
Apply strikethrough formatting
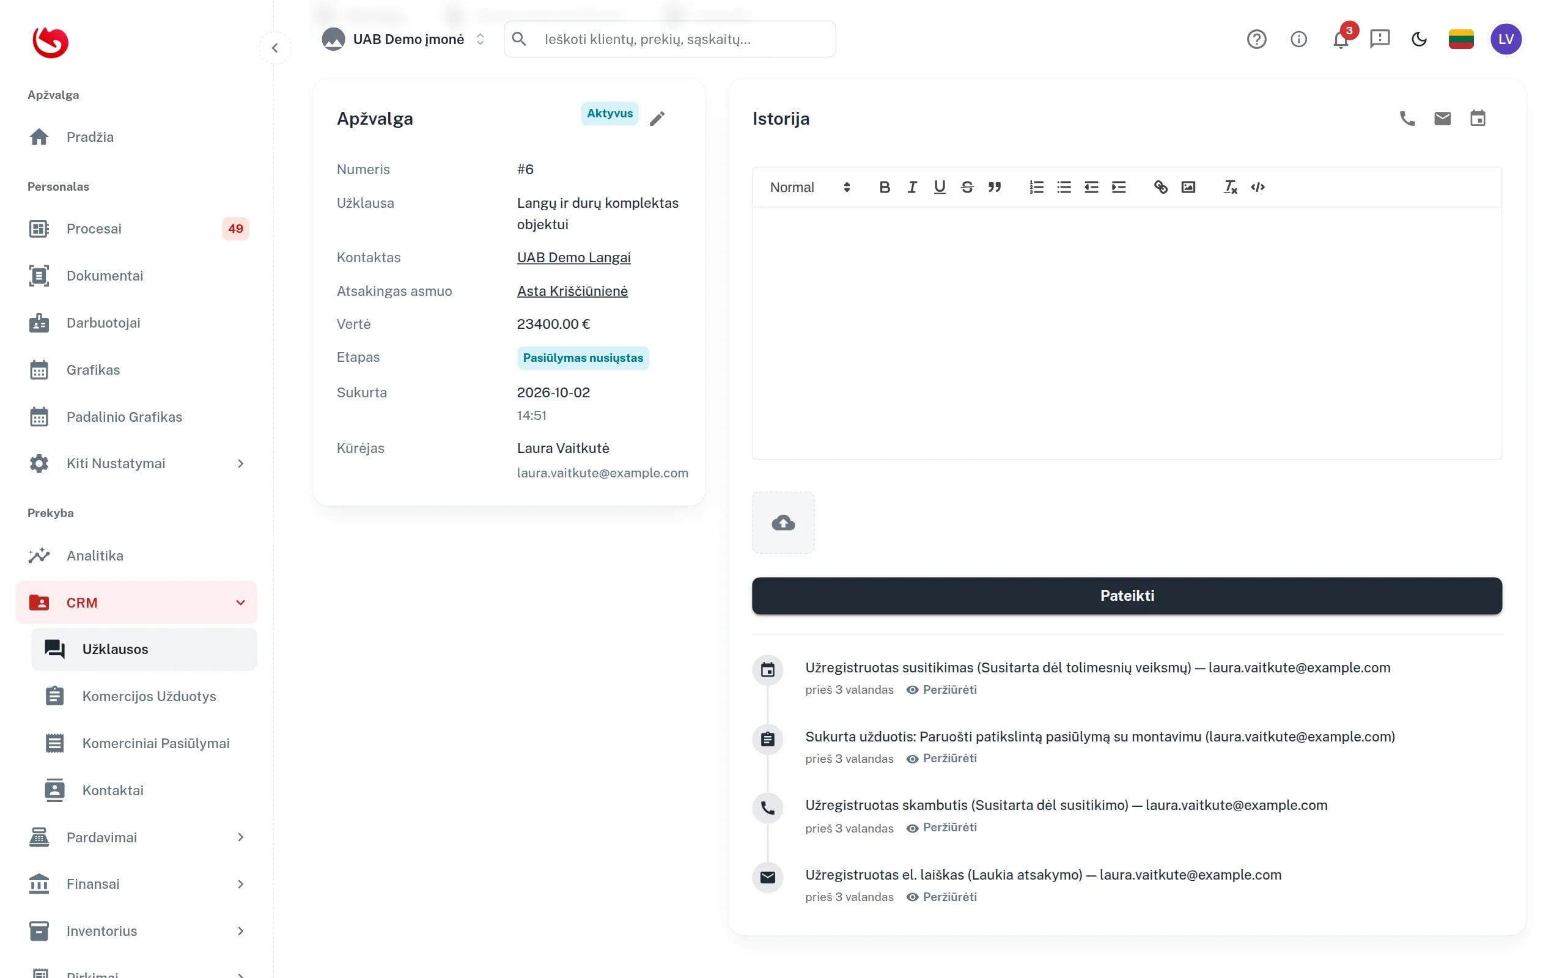tap(967, 187)
